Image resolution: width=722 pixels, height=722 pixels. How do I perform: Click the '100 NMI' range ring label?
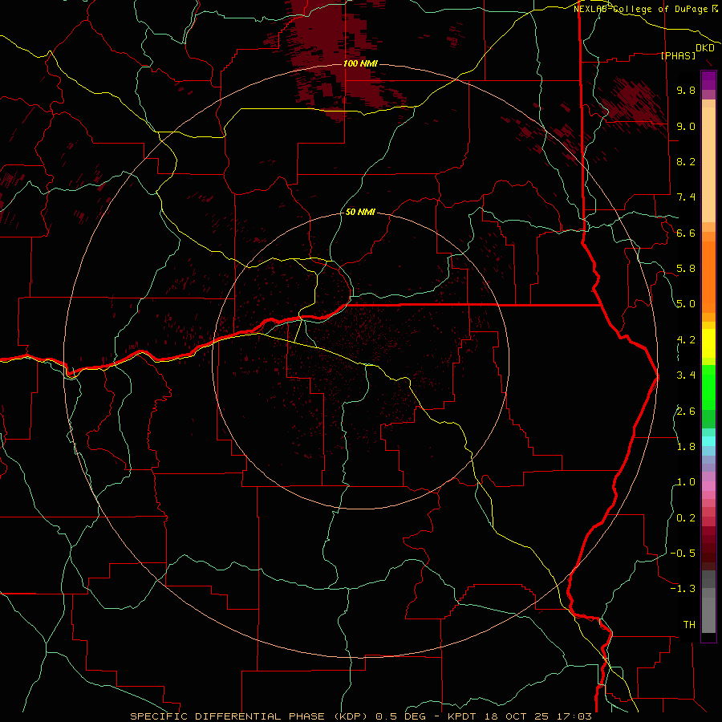click(360, 63)
